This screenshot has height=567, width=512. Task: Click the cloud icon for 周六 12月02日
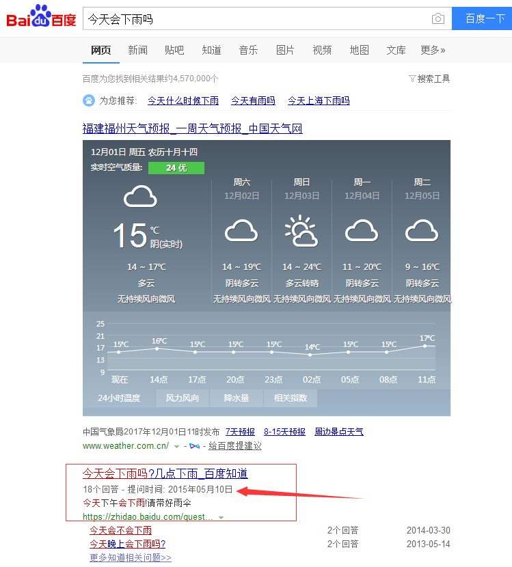tap(241, 230)
